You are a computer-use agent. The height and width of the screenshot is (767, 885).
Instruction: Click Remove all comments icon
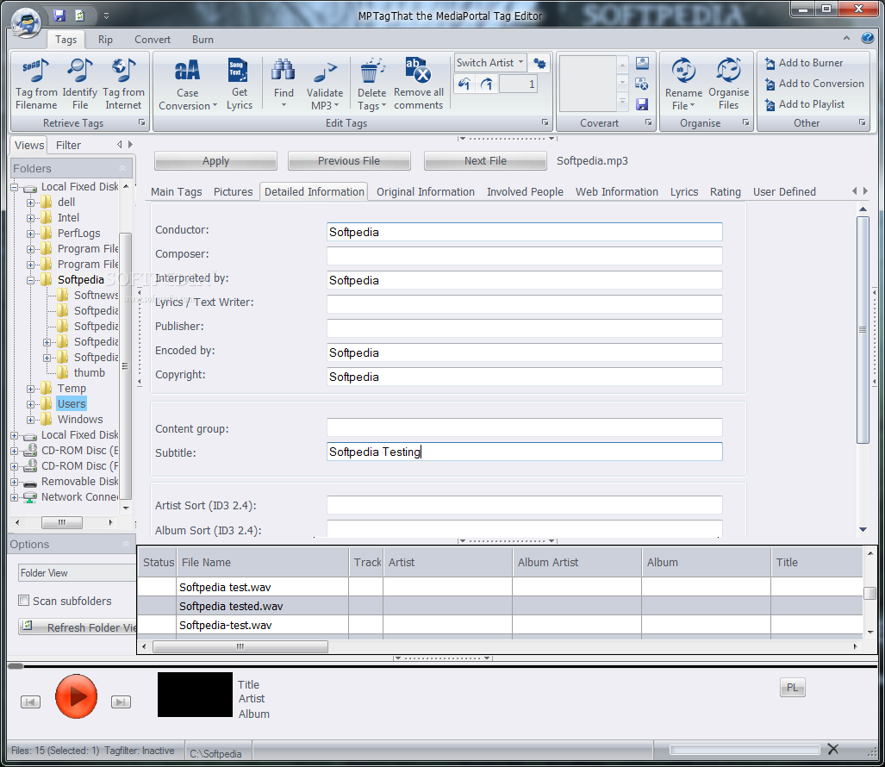(x=418, y=70)
